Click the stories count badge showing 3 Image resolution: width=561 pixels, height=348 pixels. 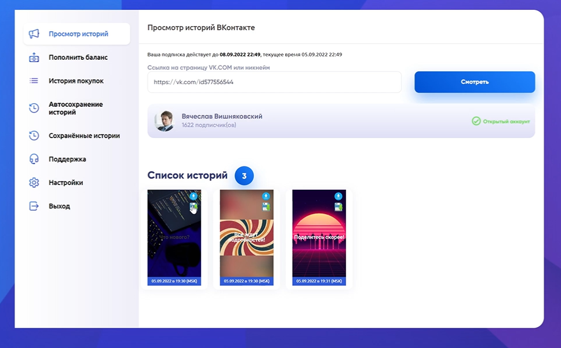244,176
